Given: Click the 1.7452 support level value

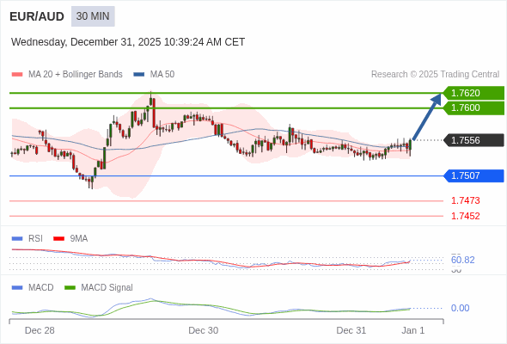Looking at the screenshot, I should coord(465,216).
